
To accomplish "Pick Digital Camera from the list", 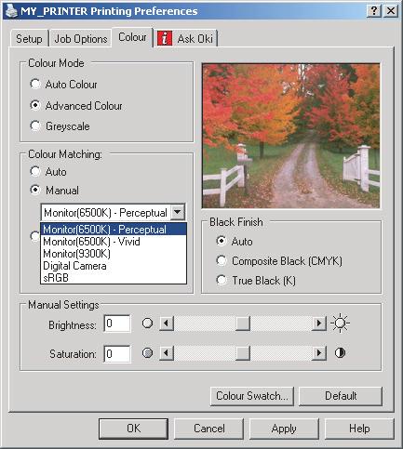I will (x=114, y=266).
